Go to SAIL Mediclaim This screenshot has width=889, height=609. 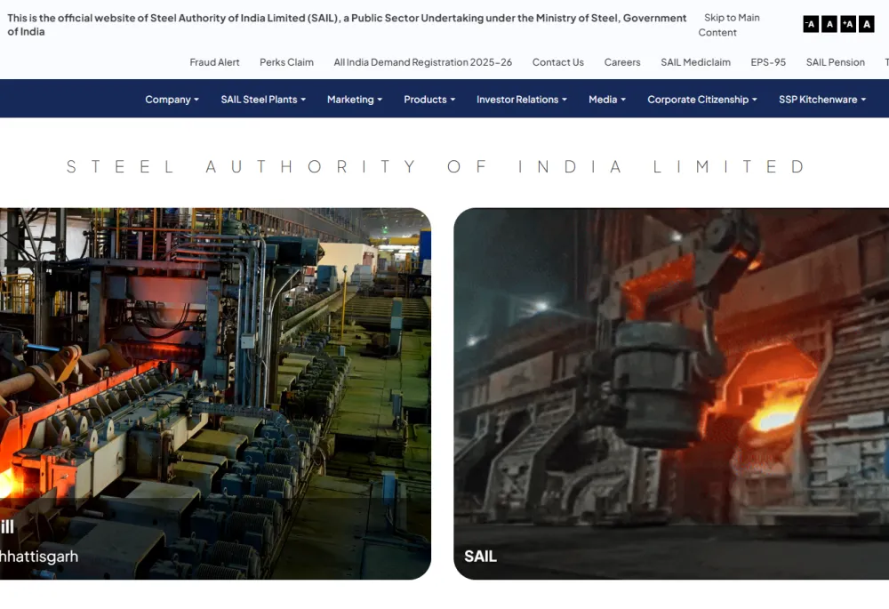(x=695, y=62)
